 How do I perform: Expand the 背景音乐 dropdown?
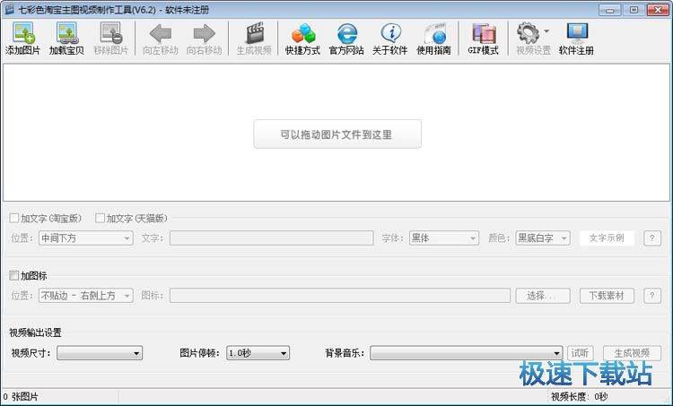pos(466,354)
